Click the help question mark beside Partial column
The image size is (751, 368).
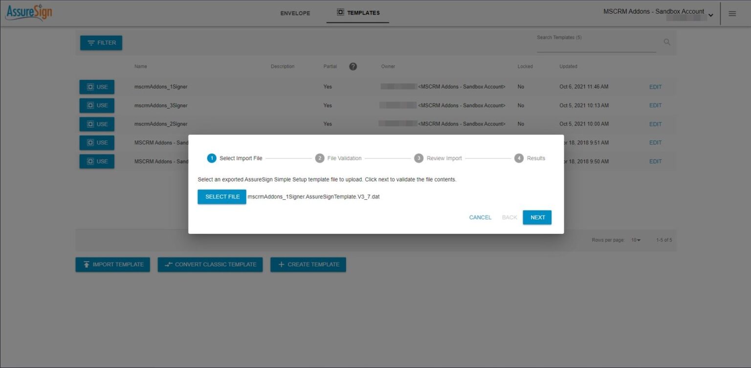coord(353,66)
